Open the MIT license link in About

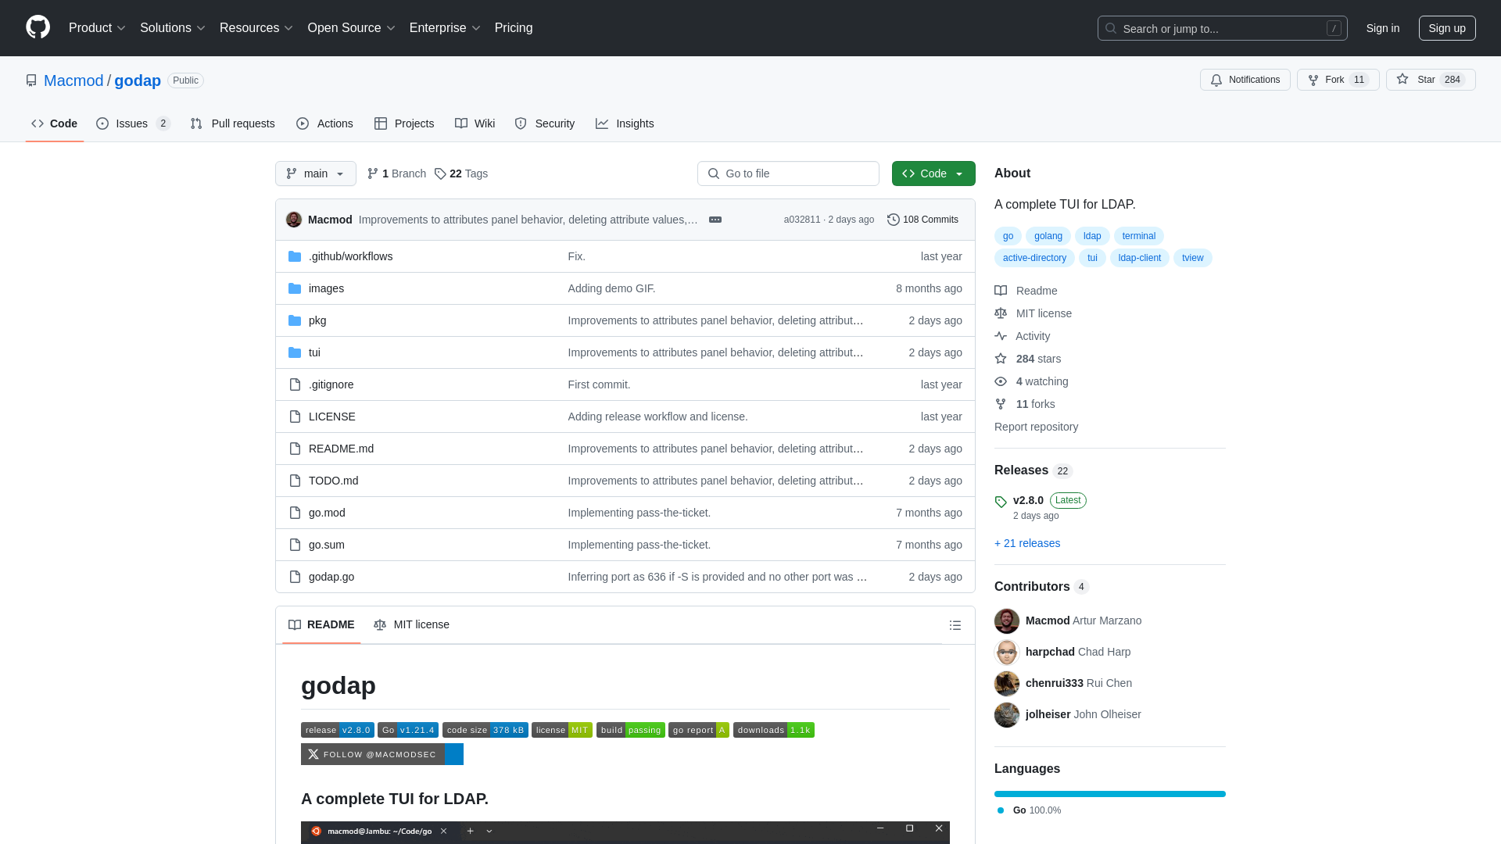tap(1033, 313)
